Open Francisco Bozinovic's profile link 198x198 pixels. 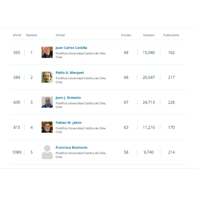pos(72,148)
